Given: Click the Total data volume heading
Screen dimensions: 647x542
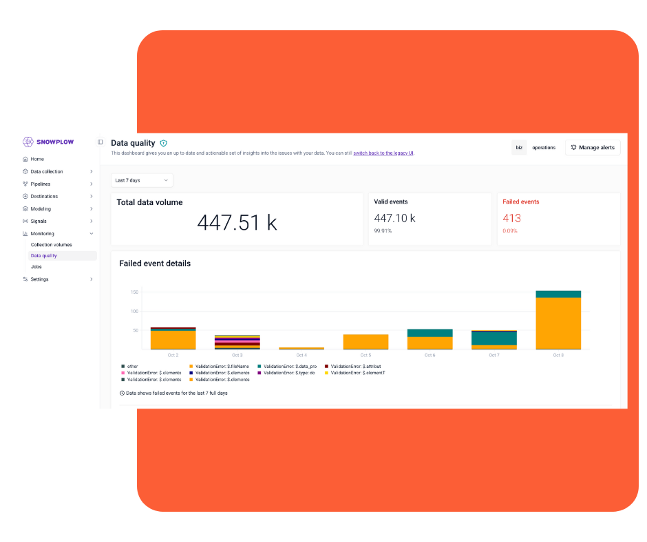Looking at the screenshot, I should click(x=149, y=202).
